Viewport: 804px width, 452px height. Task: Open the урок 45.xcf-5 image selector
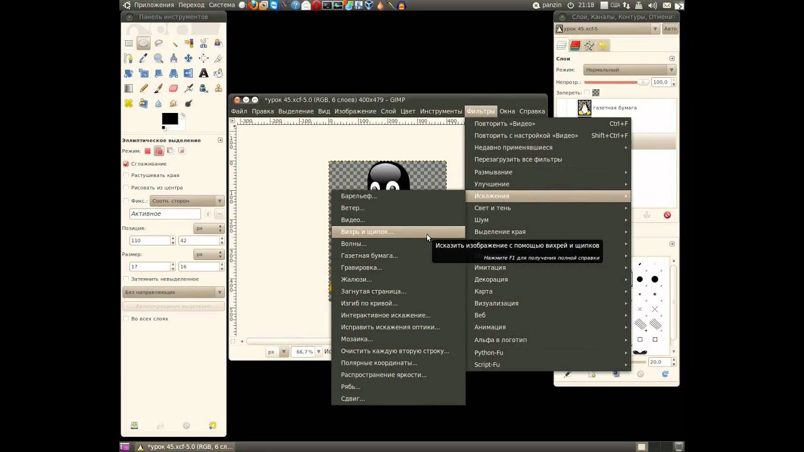click(607, 29)
